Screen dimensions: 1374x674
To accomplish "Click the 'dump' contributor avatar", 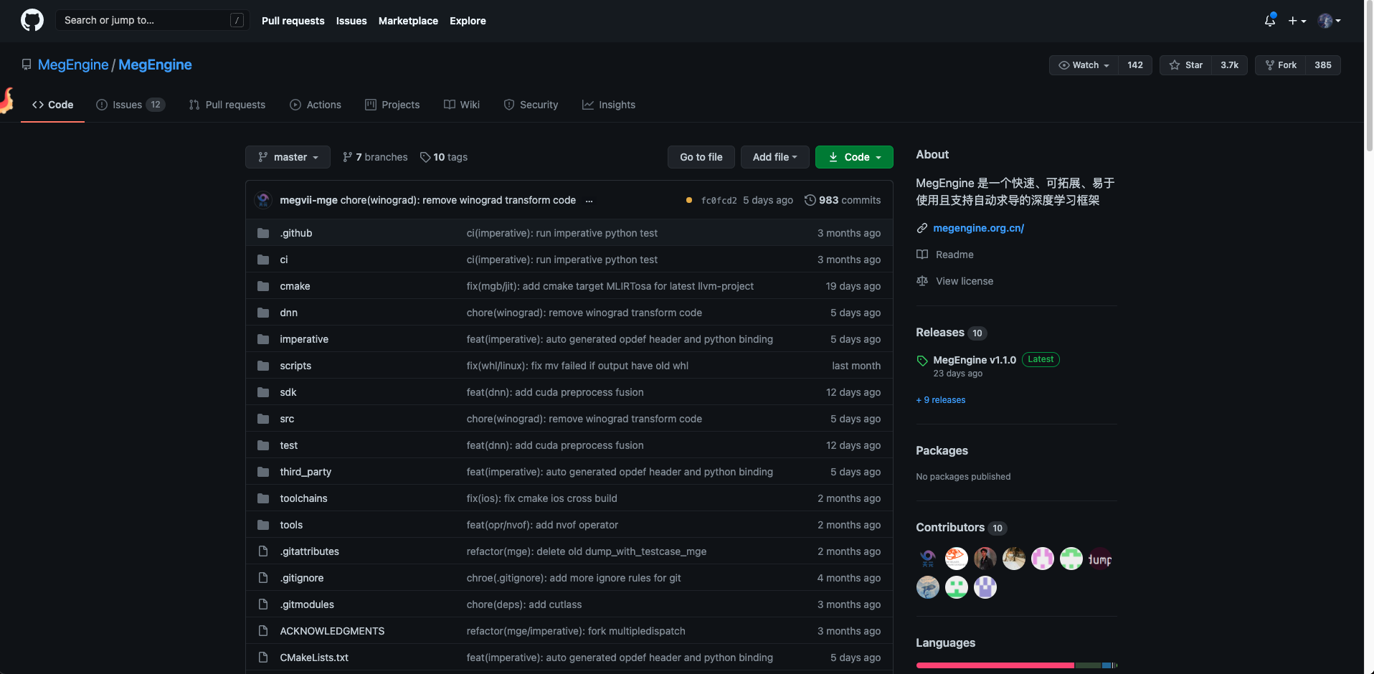I will 1100,558.
